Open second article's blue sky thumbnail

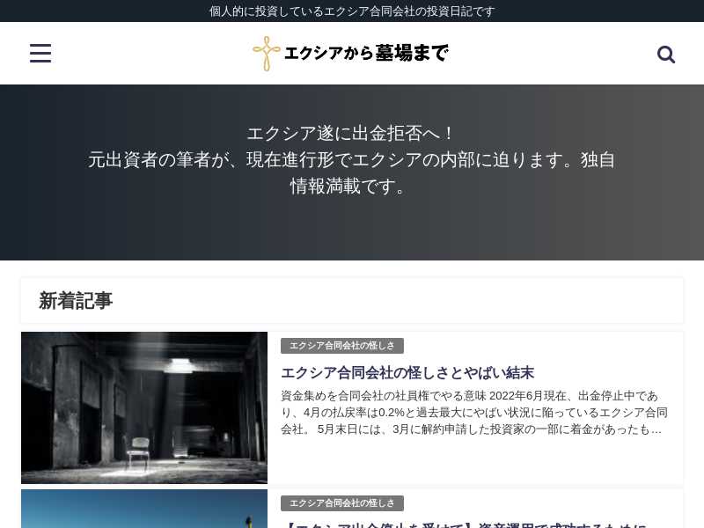[x=144, y=510]
